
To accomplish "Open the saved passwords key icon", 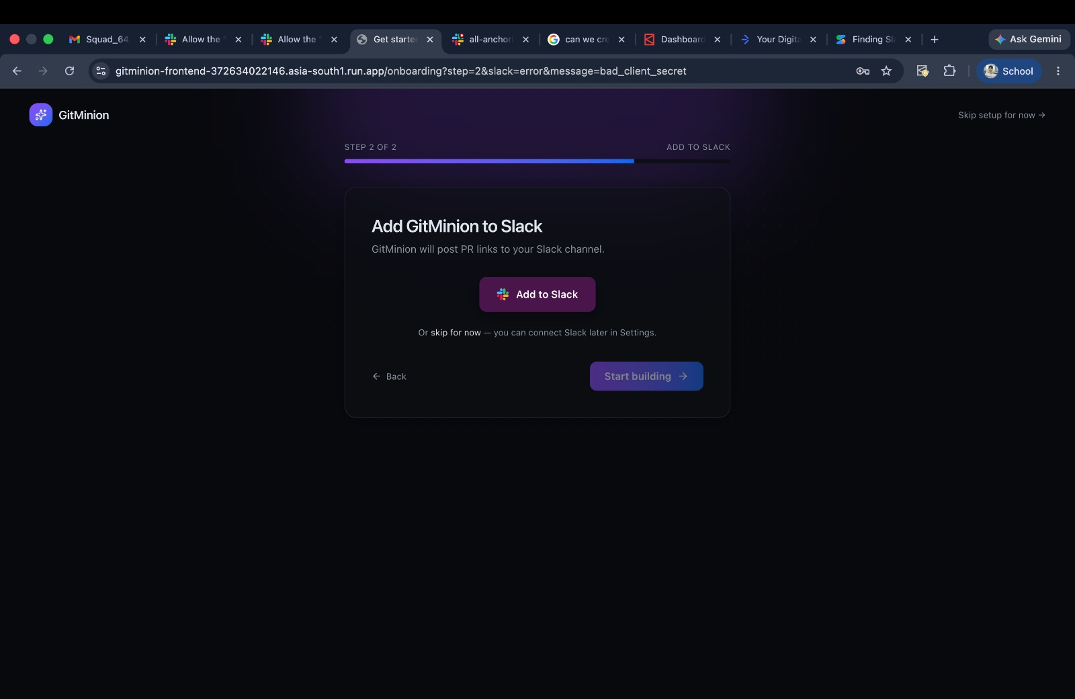I will point(863,71).
